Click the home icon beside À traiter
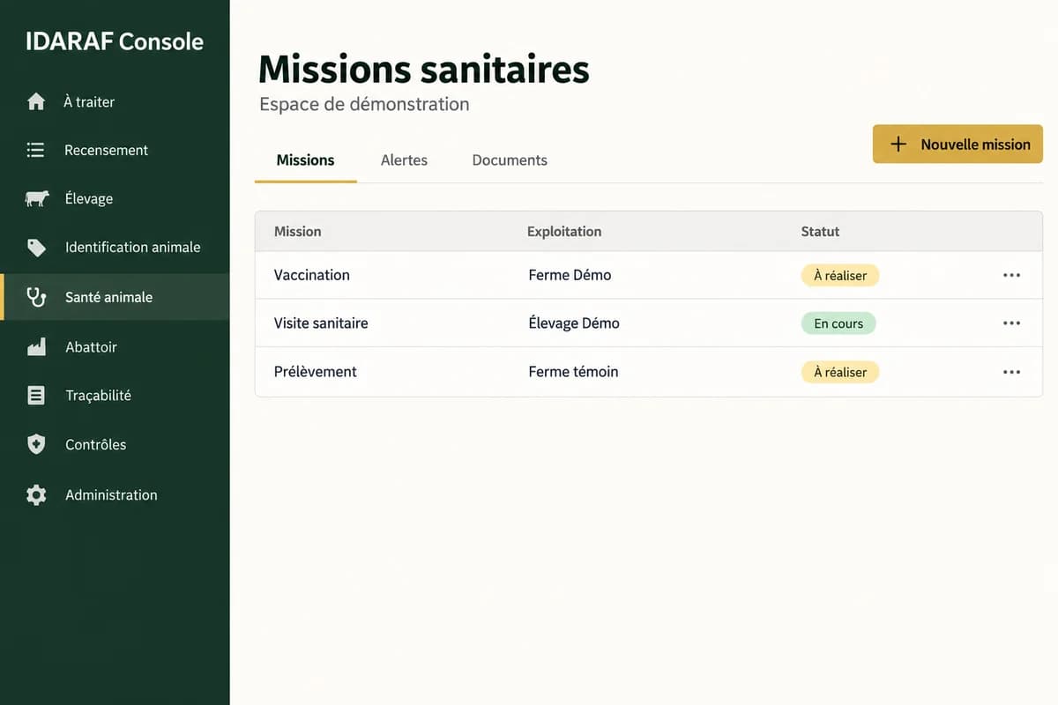 (36, 101)
